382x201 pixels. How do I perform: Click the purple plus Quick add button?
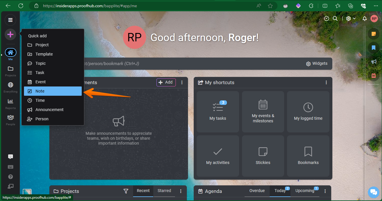coord(10,35)
